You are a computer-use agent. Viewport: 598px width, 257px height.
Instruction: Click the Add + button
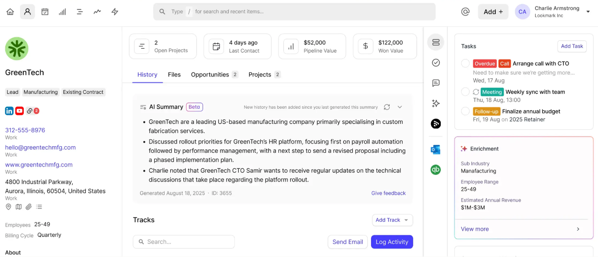(x=493, y=12)
